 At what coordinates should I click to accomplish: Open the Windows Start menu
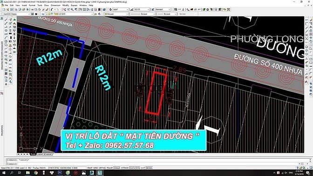4,173
